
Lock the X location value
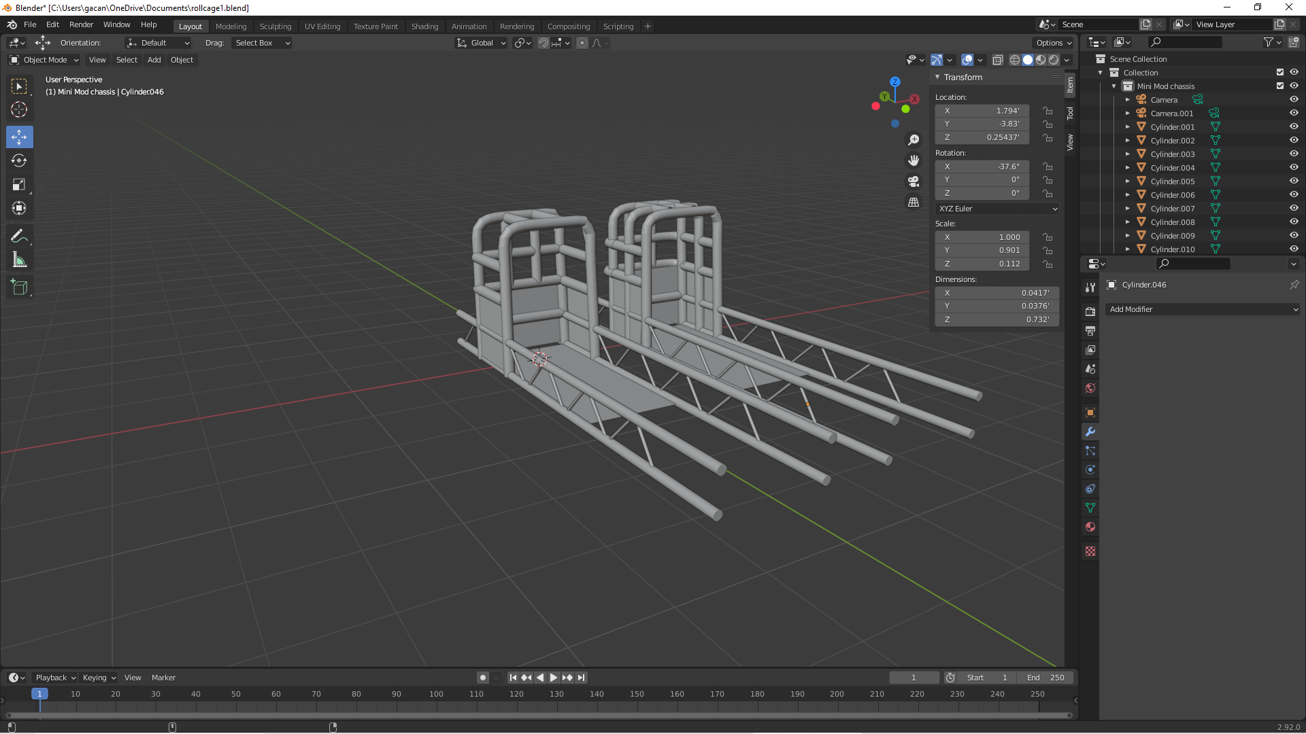pyautogui.click(x=1048, y=111)
